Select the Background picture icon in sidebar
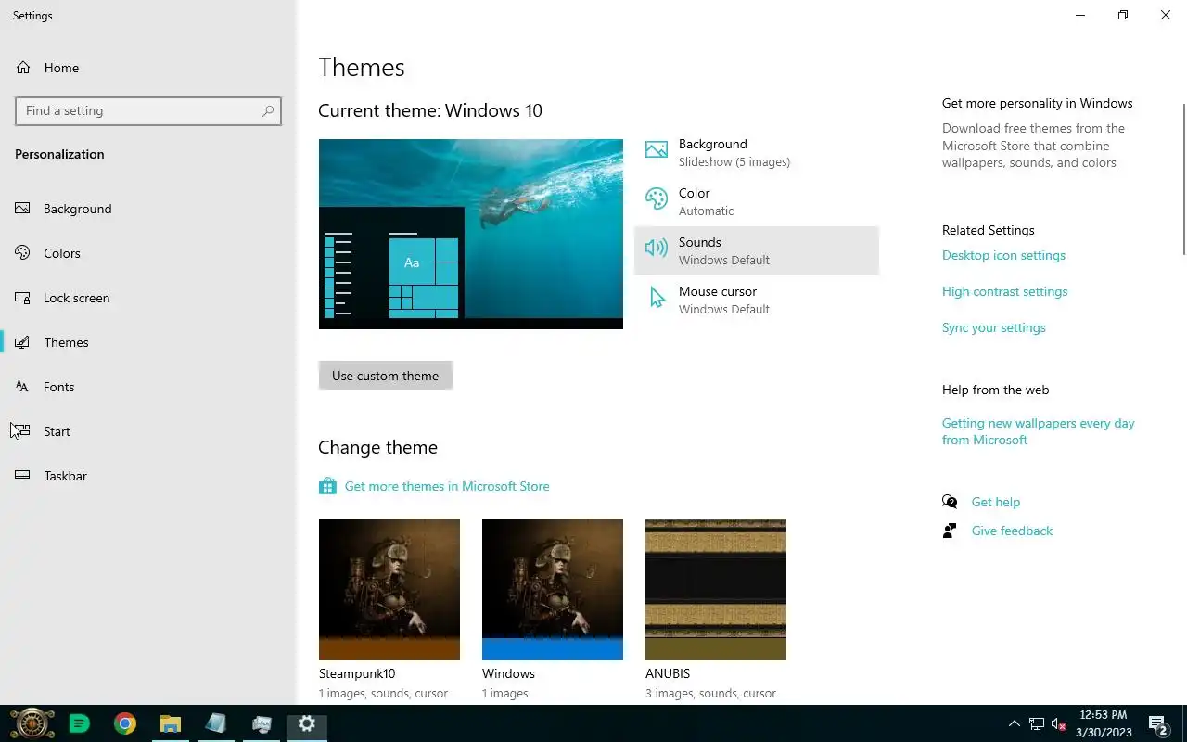 [23, 209]
